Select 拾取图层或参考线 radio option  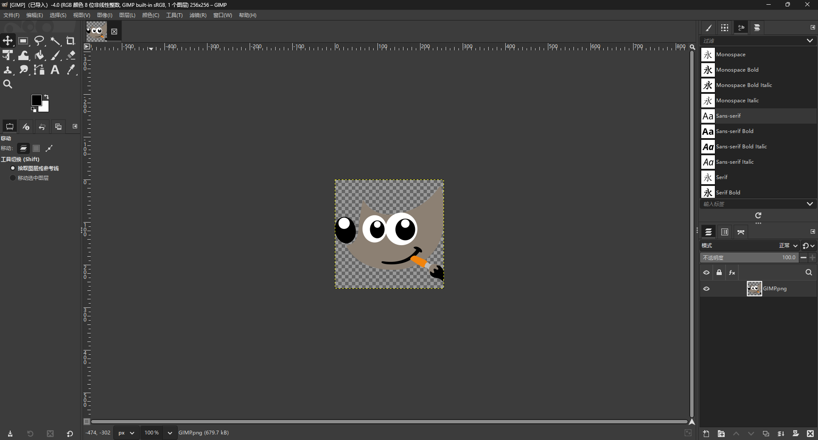click(35, 168)
